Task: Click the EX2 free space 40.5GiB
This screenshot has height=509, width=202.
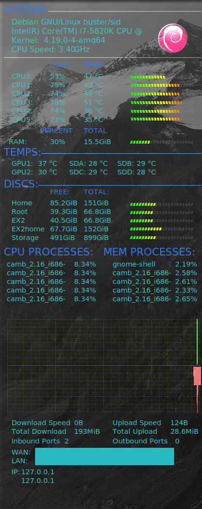Action: pos(63,220)
